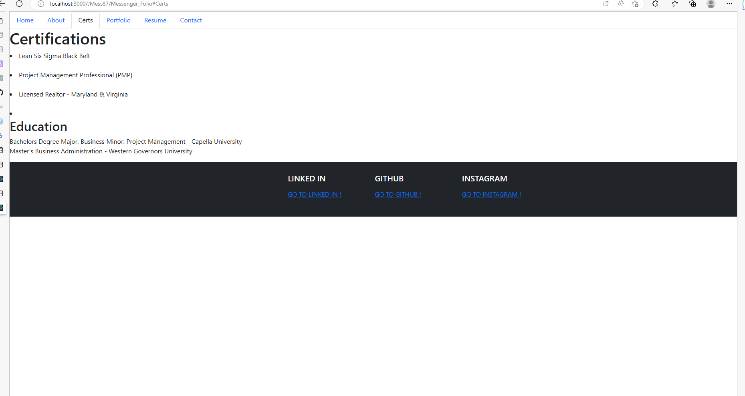Image resolution: width=745 pixels, height=396 pixels.
Task: Open the Favorites list icon
Action: pos(675,4)
